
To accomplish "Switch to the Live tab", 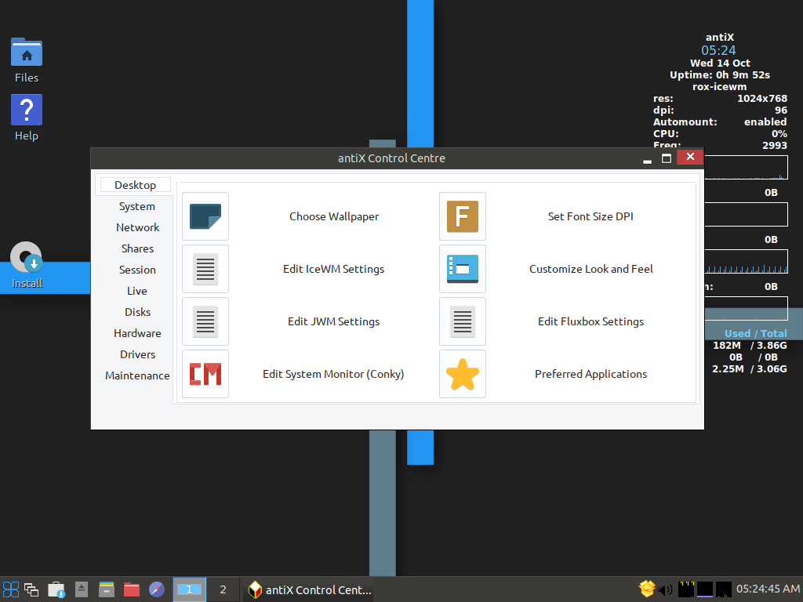I will [136, 291].
